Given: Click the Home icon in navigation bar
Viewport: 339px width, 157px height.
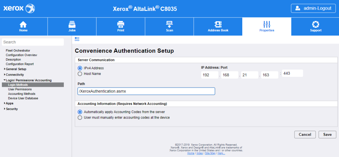Looking at the screenshot, I should point(23,24).
